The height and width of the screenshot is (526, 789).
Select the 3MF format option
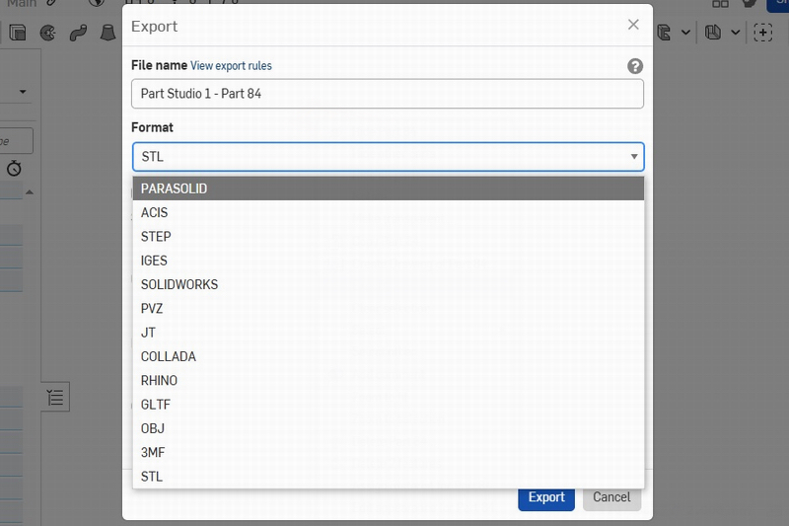[x=388, y=453]
